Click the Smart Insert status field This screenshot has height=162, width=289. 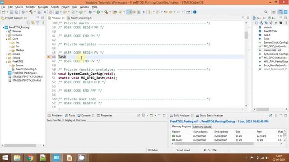[x=183, y=150]
